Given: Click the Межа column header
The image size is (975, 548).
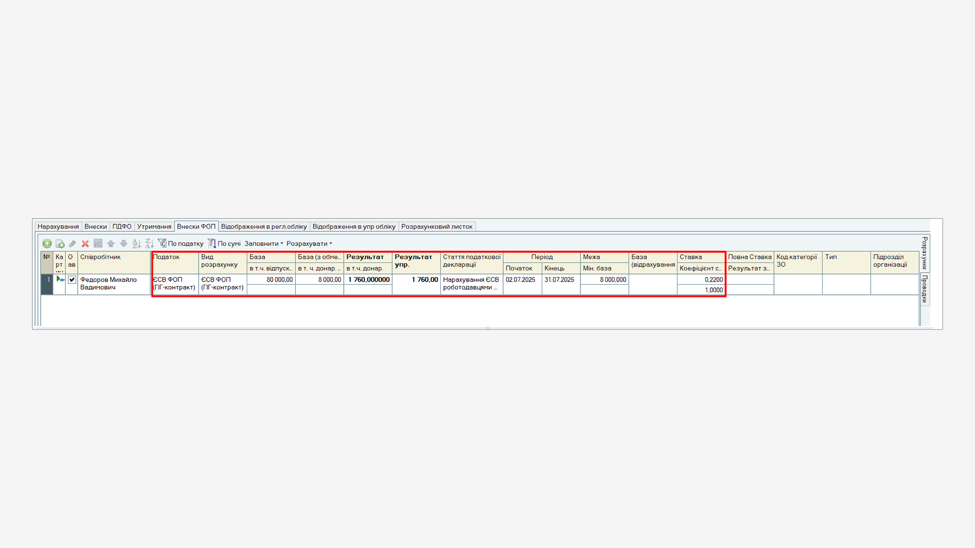Looking at the screenshot, I should 604,257.
